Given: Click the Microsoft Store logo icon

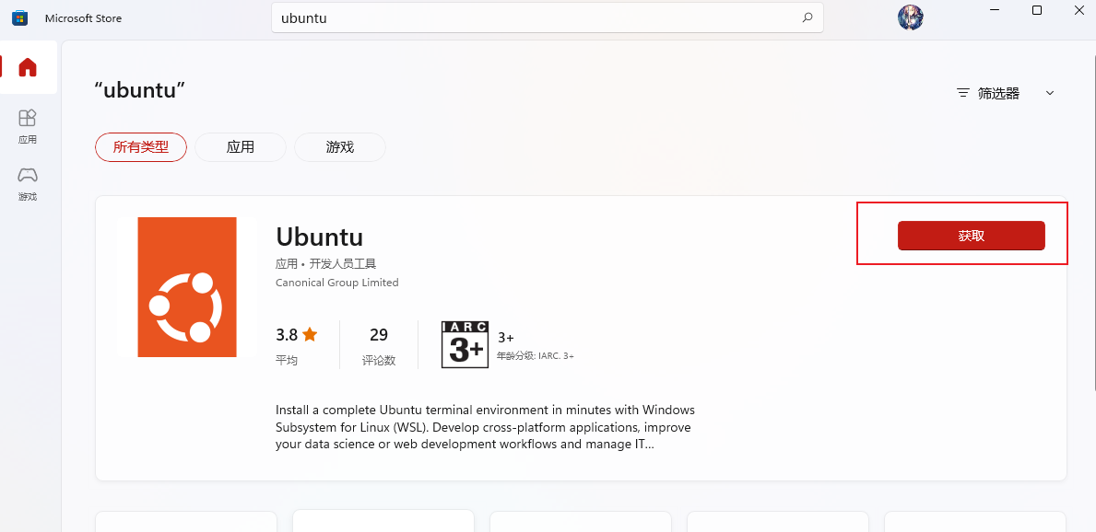Looking at the screenshot, I should click(19, 17).
